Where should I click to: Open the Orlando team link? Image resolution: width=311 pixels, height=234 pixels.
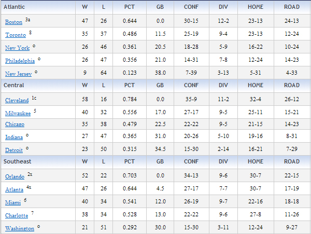click(15, 176)
